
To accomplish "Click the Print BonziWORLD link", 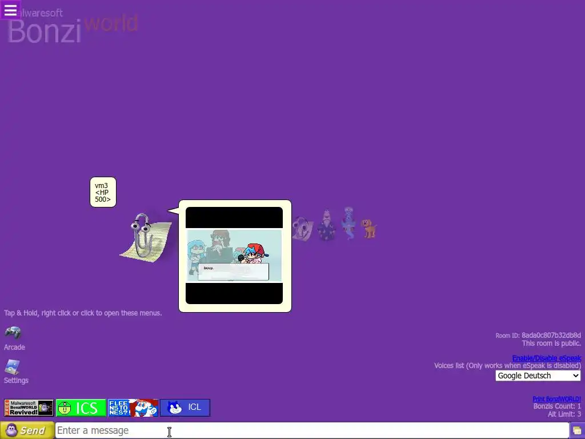I will 556,399.
